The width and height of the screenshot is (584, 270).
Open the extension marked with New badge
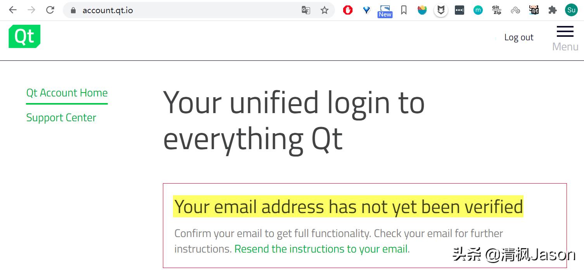click(x=384, y=10)
